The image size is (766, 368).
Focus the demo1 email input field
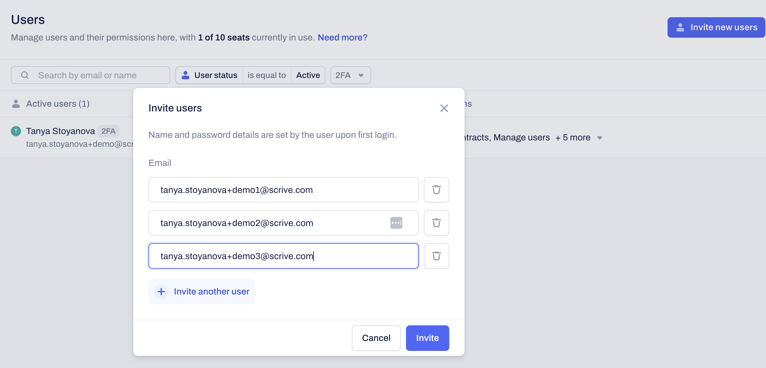pyautogui.click(x=283, y=190)
